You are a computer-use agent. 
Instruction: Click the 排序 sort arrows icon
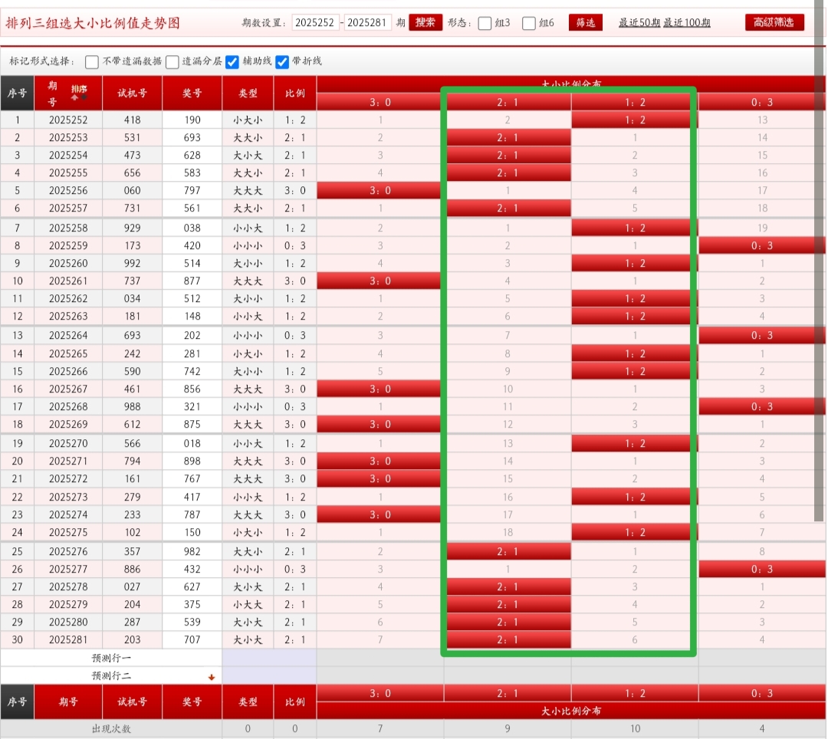[79, 93]
